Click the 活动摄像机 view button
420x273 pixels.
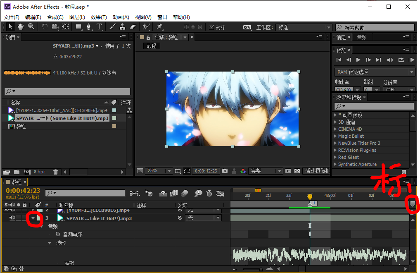point(317,171)
